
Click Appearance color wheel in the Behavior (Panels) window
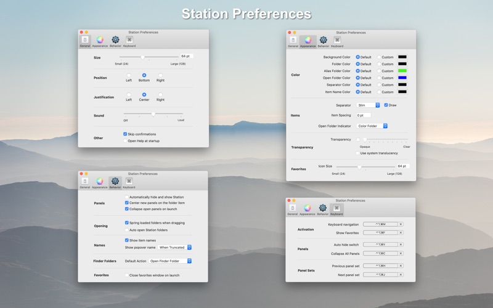pyautogui.click(x=100, y=181)
